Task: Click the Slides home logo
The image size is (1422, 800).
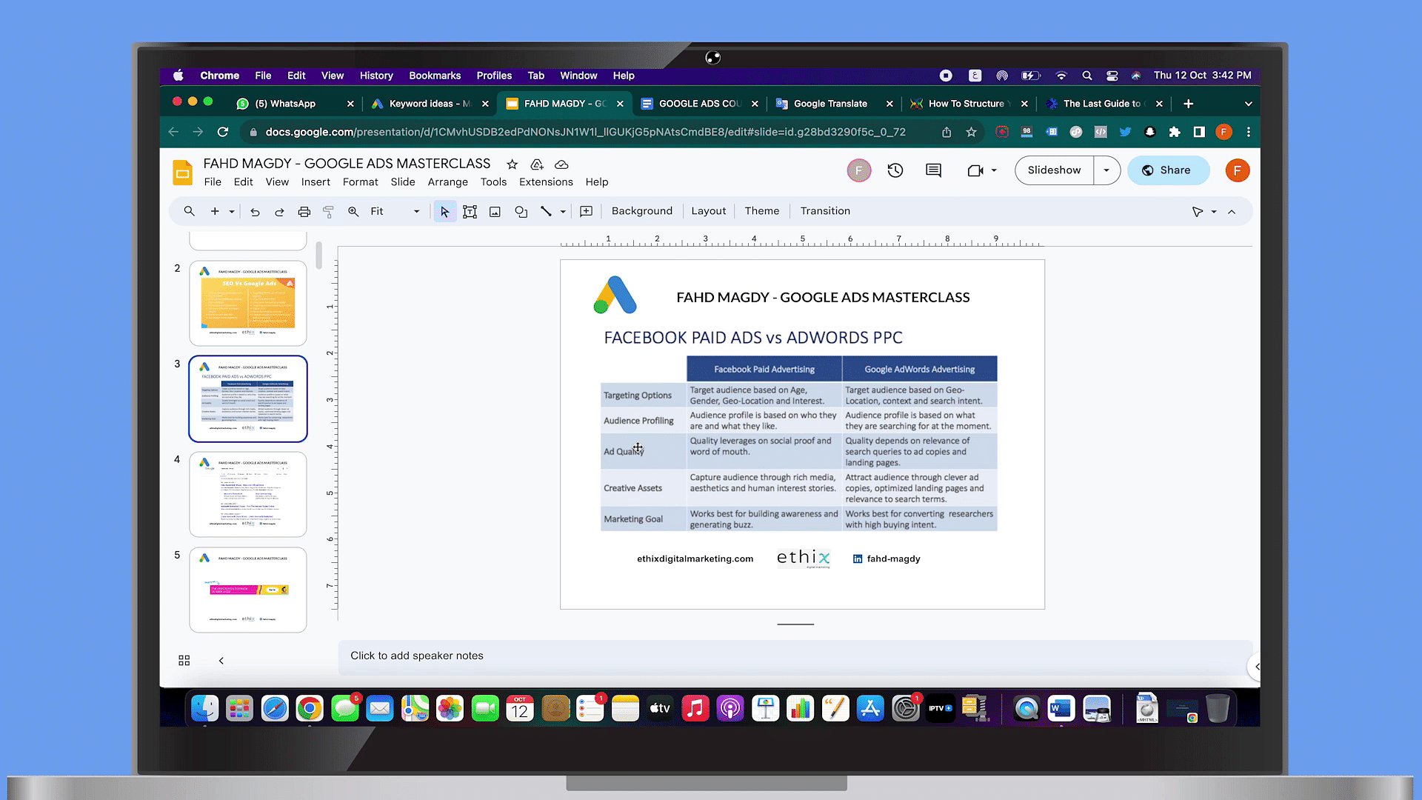Action: tap(182, 172)
